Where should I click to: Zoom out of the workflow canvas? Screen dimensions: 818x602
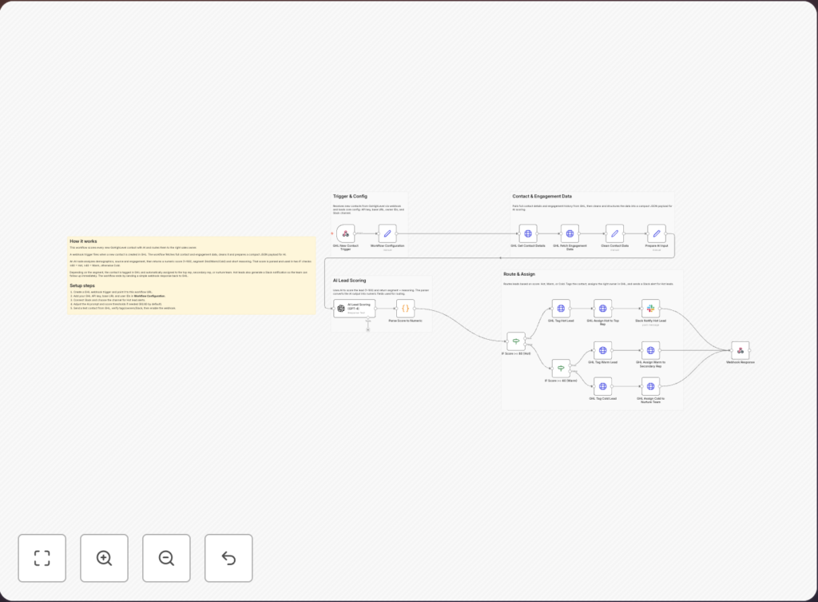click(166, 557)
